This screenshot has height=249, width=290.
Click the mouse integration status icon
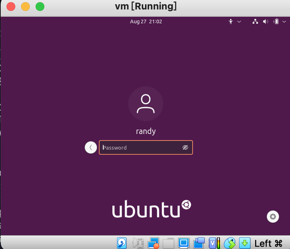pyautogui.click(x=230, y=243)
